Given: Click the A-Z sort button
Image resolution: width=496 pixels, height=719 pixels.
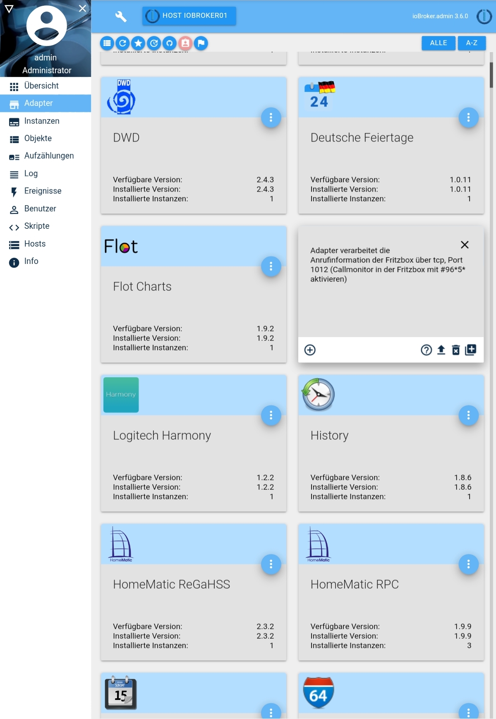Looking at the screenshot, I should [x=472, y=43].
